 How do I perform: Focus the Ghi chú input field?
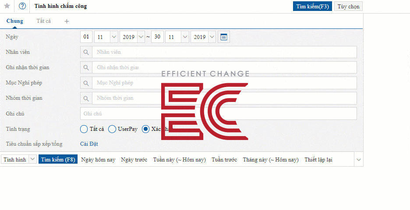218,114
